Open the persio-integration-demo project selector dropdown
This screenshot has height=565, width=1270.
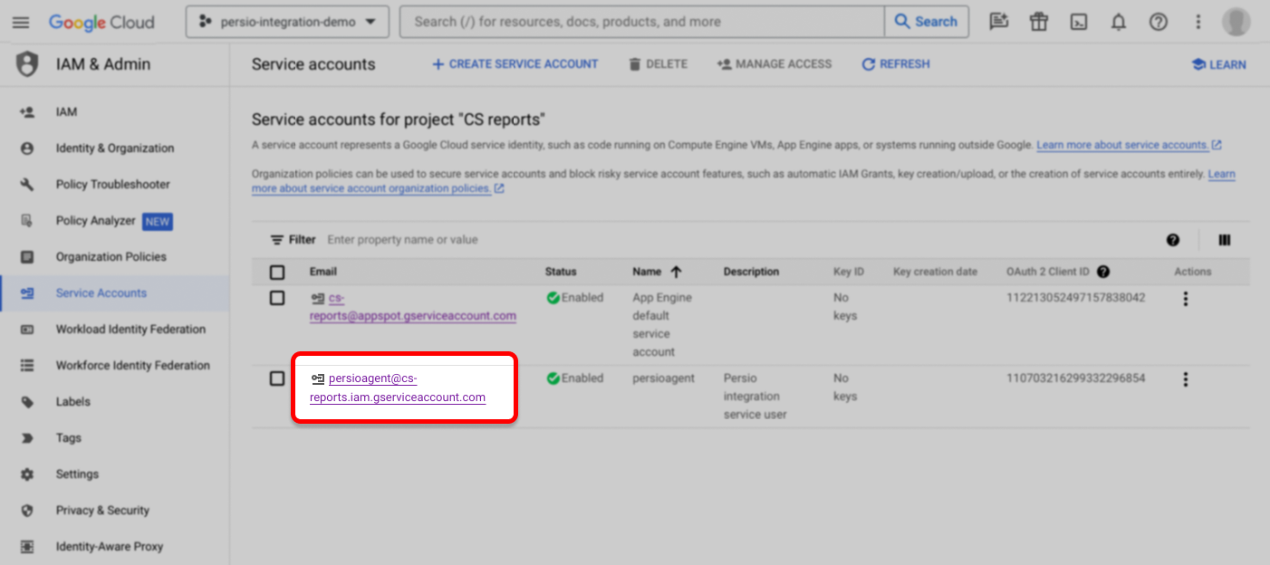[287, 23]
